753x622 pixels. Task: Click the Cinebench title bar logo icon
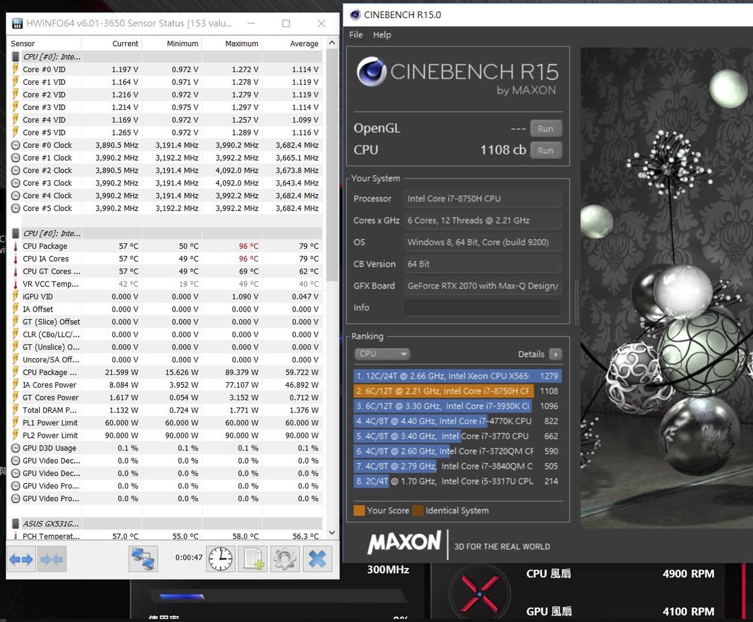355,14
